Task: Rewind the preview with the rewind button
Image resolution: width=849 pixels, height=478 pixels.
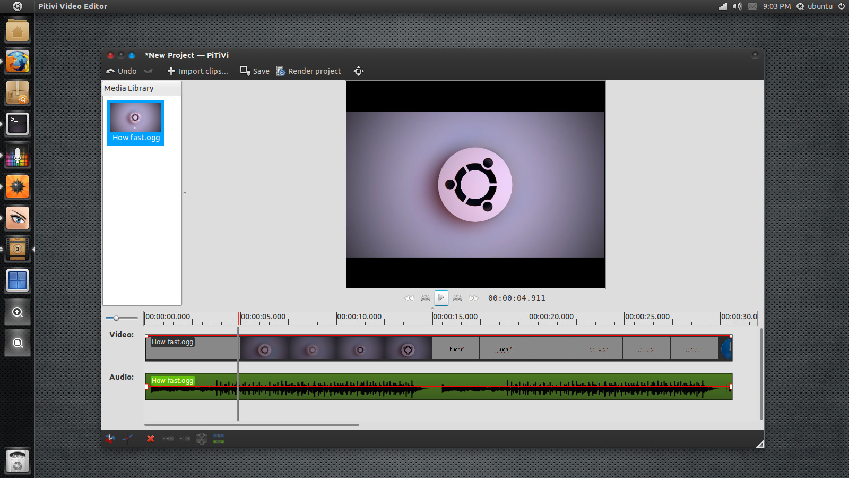Action: 409,298
